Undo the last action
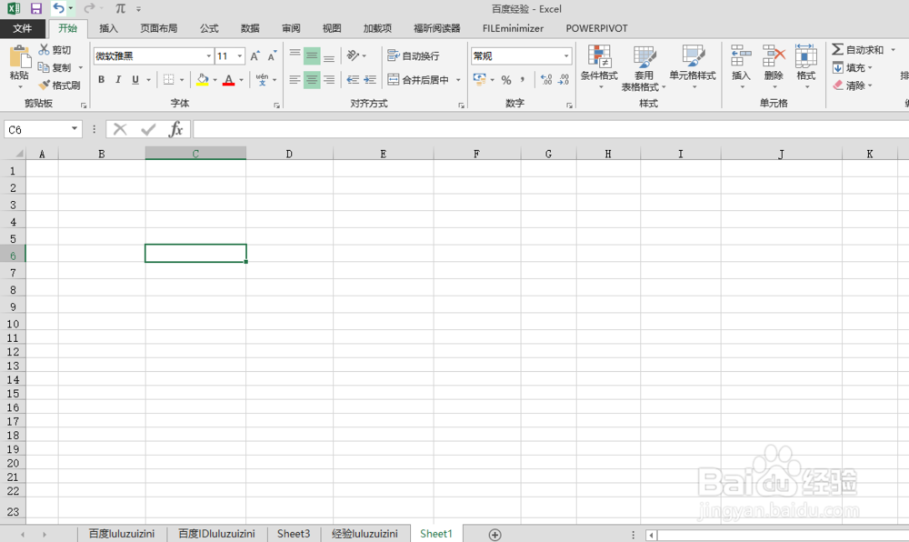Image resolution: width=909 pixels, height=542 pixels. (x=58, y=8)
